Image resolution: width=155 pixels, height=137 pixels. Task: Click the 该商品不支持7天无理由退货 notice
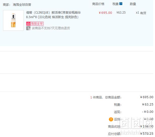[51, 28]
